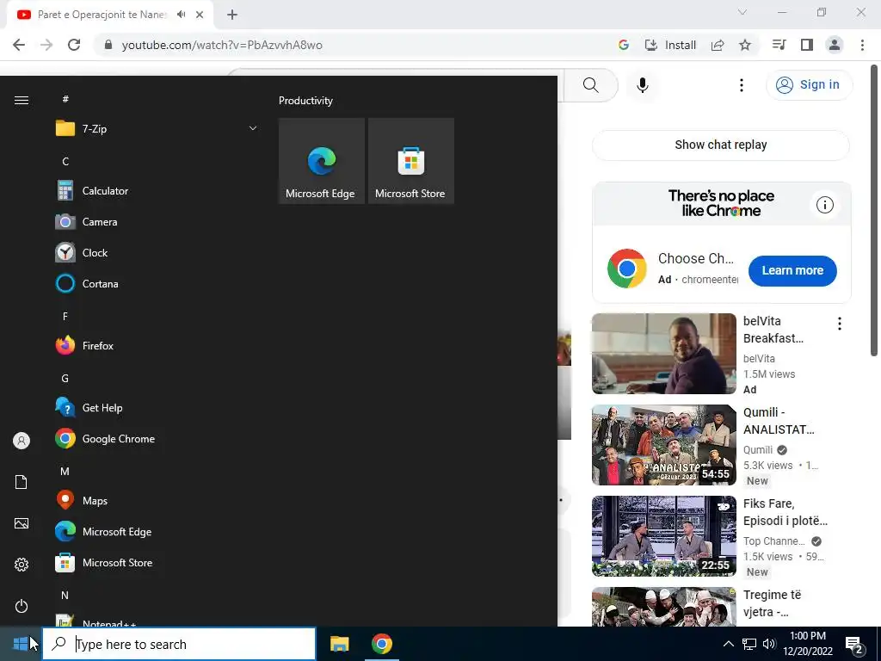Click Install app button in address bar

(670, 45)
